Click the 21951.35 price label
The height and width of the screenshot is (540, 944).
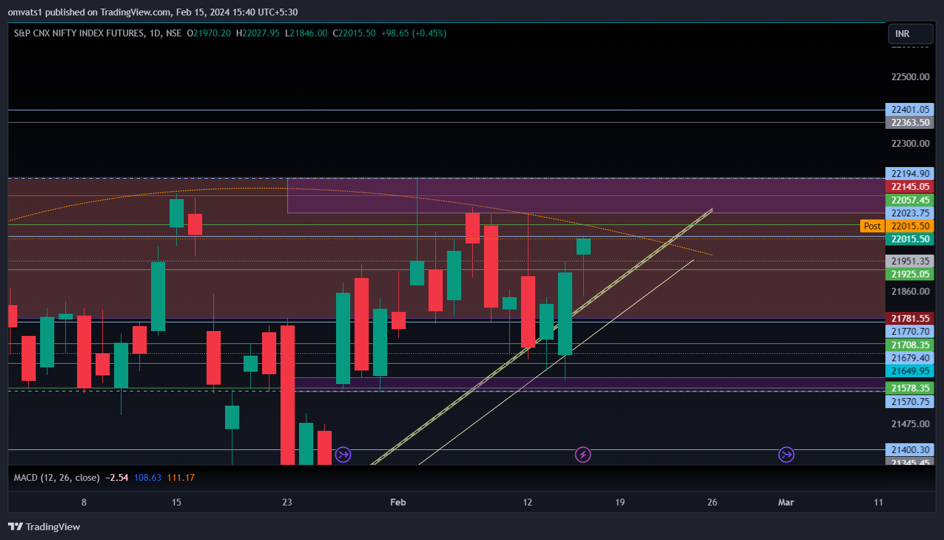tap(909, 261)
